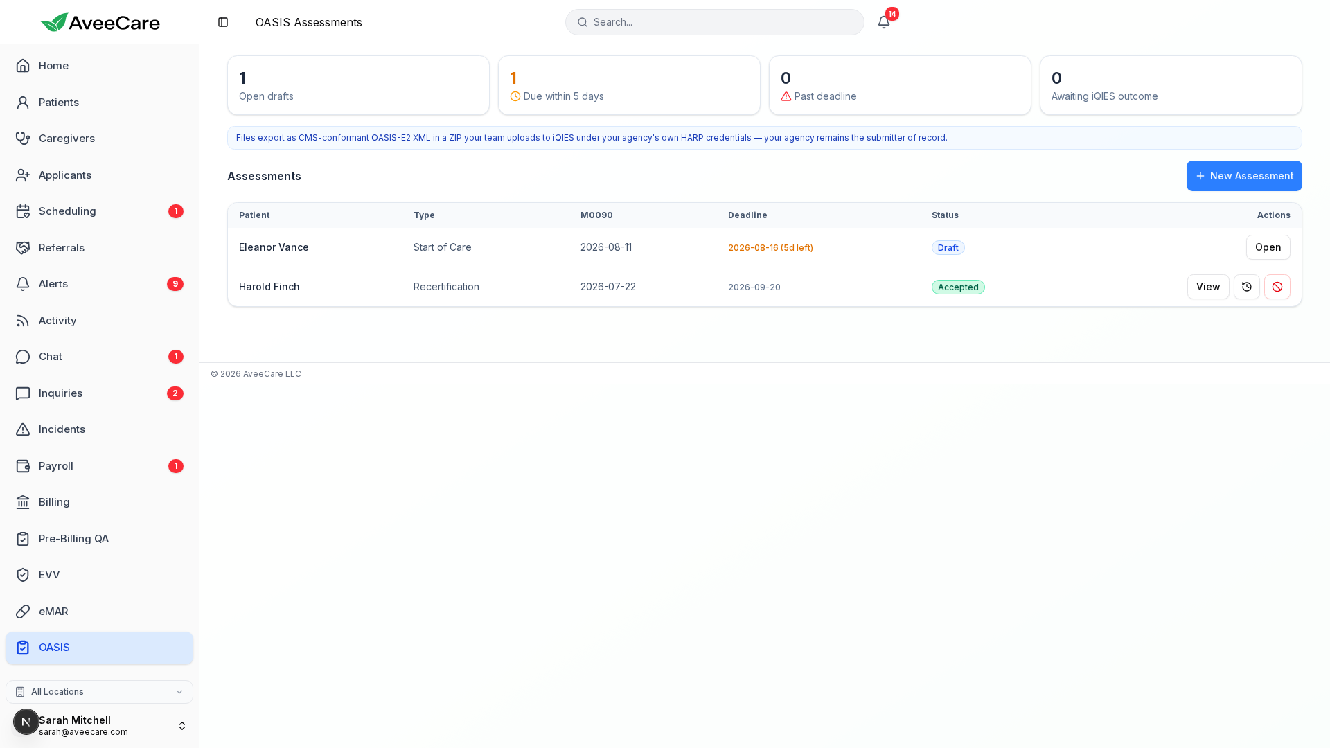The width and height of the screenshot is (1330, 748).
Task: Click the Chat badge showing 1
Action: [x=176, y=357]
